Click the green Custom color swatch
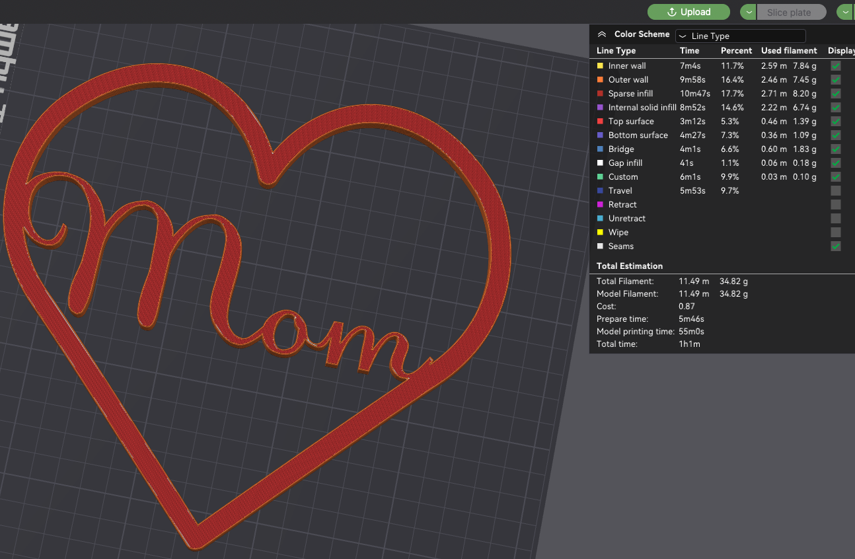Viewport: 855px width, 559px height. tap(600, 177)
